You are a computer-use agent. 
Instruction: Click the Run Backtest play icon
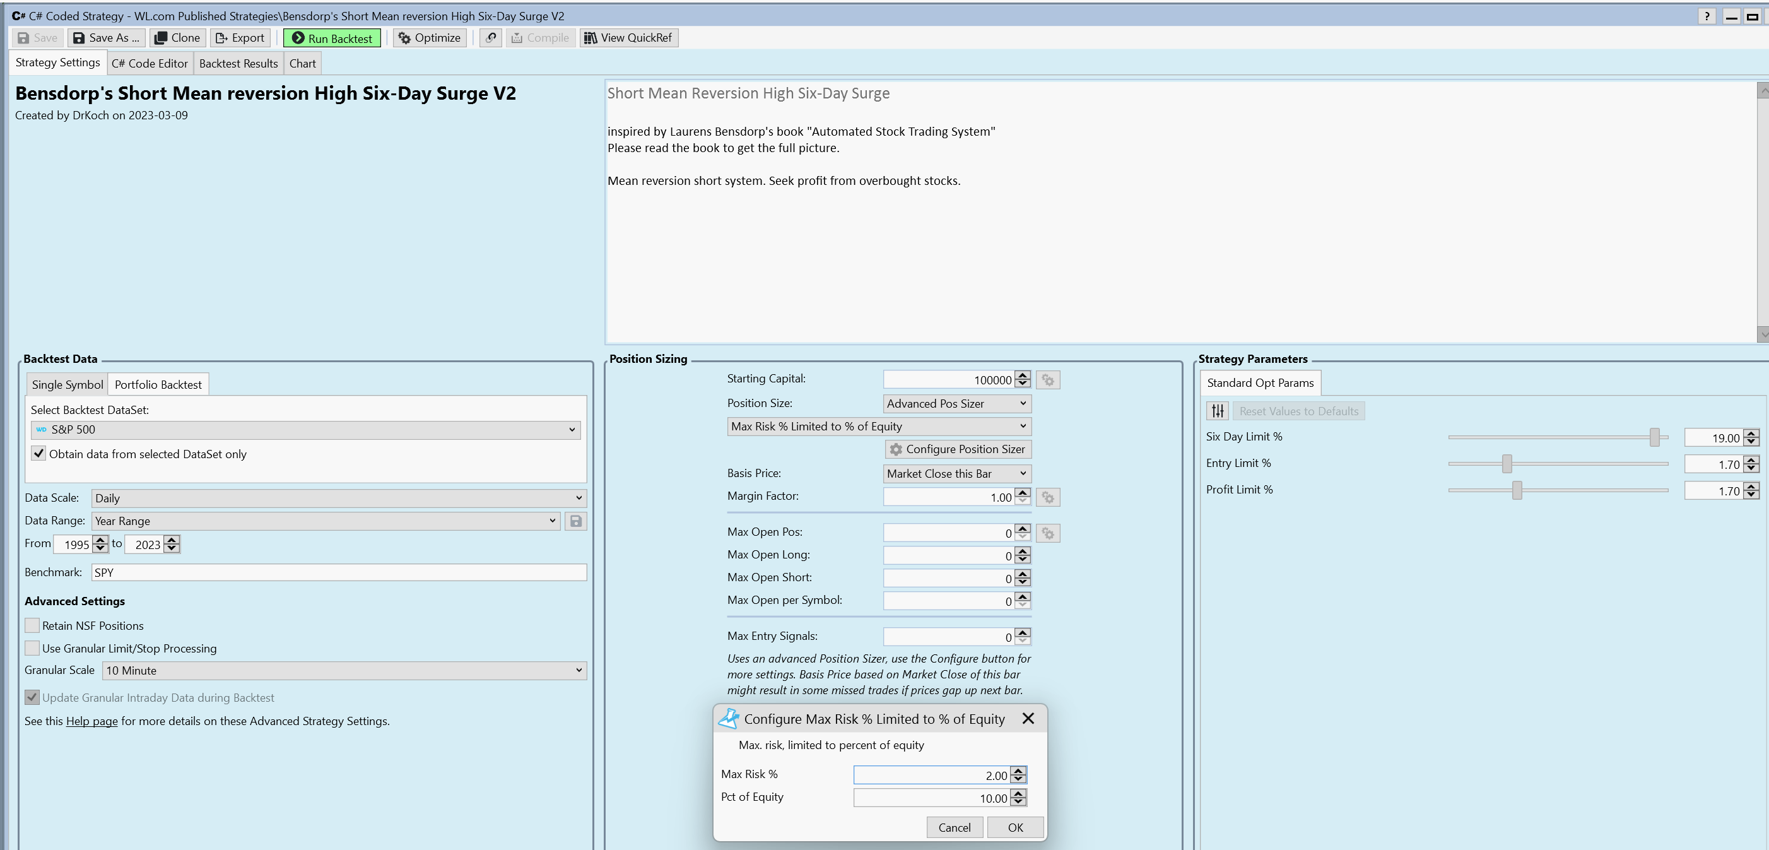click(297, 38)
